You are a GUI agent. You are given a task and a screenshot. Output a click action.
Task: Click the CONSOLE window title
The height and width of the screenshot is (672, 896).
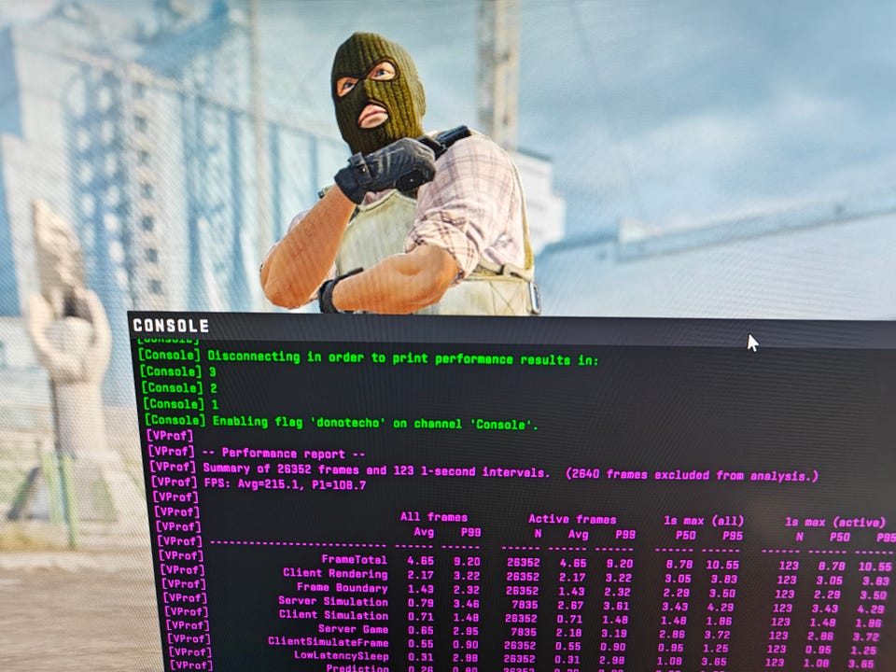click(171, 326)
